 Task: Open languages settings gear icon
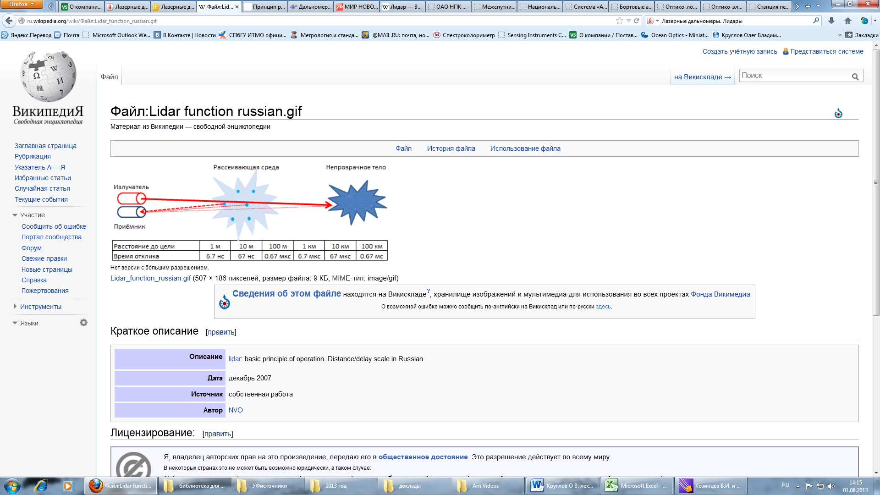83,323
